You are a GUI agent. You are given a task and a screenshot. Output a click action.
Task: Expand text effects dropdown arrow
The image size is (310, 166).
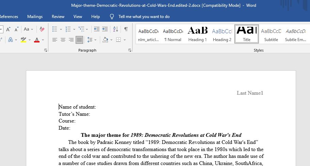coord(16,40)
